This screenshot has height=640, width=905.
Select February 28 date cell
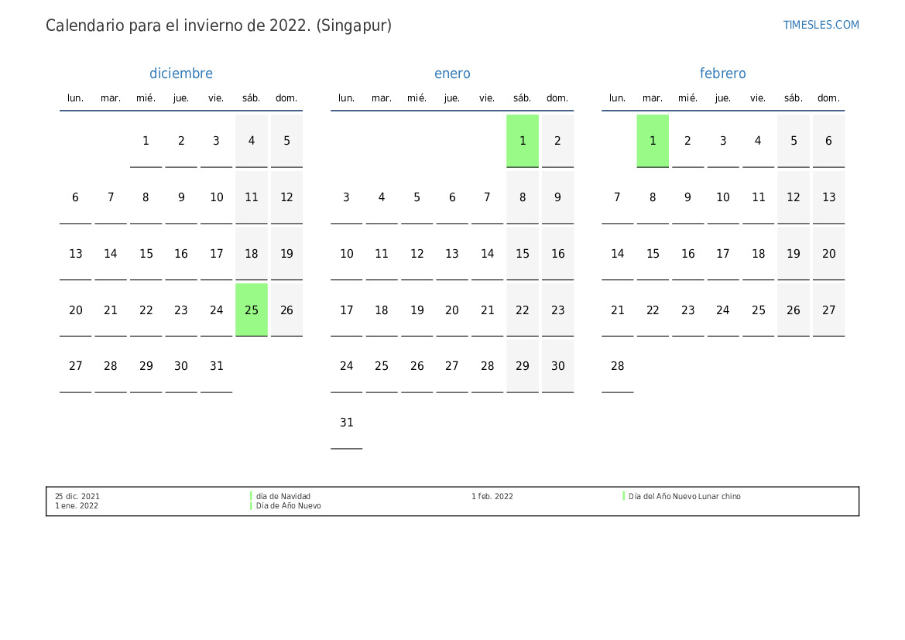point(618,366)
